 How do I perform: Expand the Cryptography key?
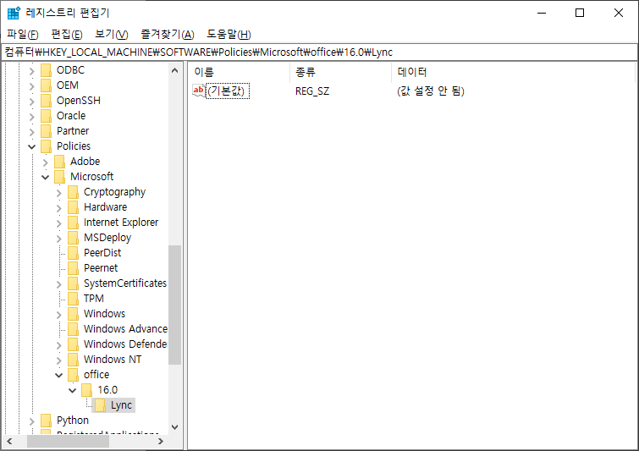[58, 193]
